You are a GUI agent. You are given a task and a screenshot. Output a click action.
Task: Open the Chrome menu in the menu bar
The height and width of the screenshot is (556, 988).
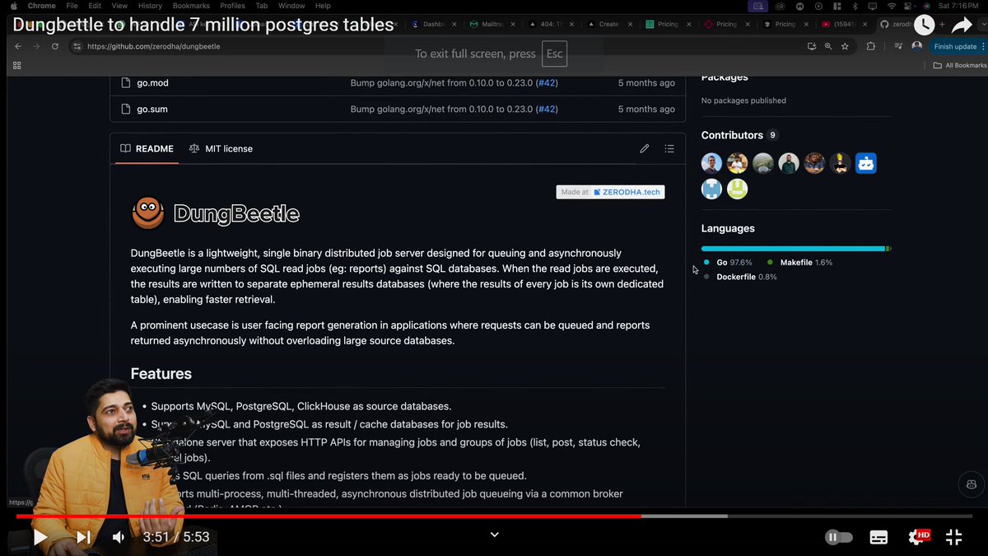42,6
